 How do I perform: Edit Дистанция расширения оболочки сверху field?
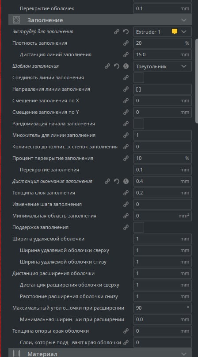click(163, 285)
